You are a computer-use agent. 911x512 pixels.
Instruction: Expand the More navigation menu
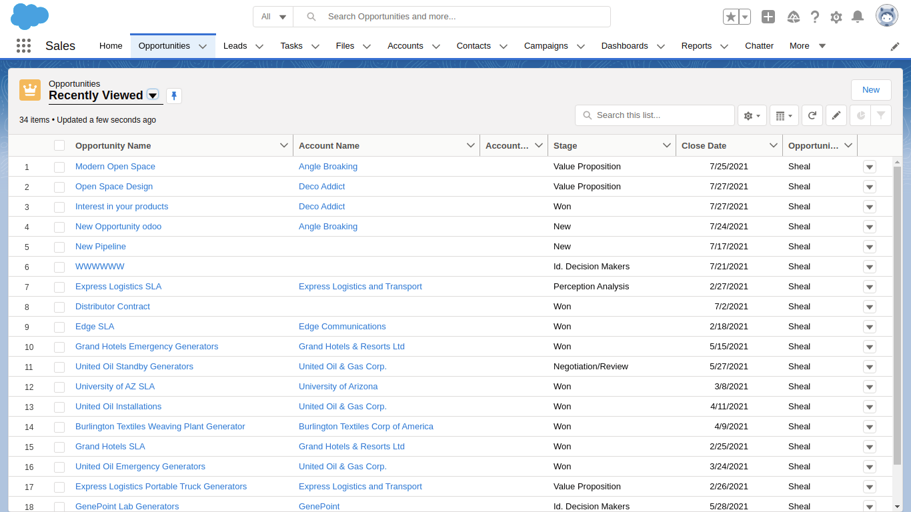click(808, 46)
